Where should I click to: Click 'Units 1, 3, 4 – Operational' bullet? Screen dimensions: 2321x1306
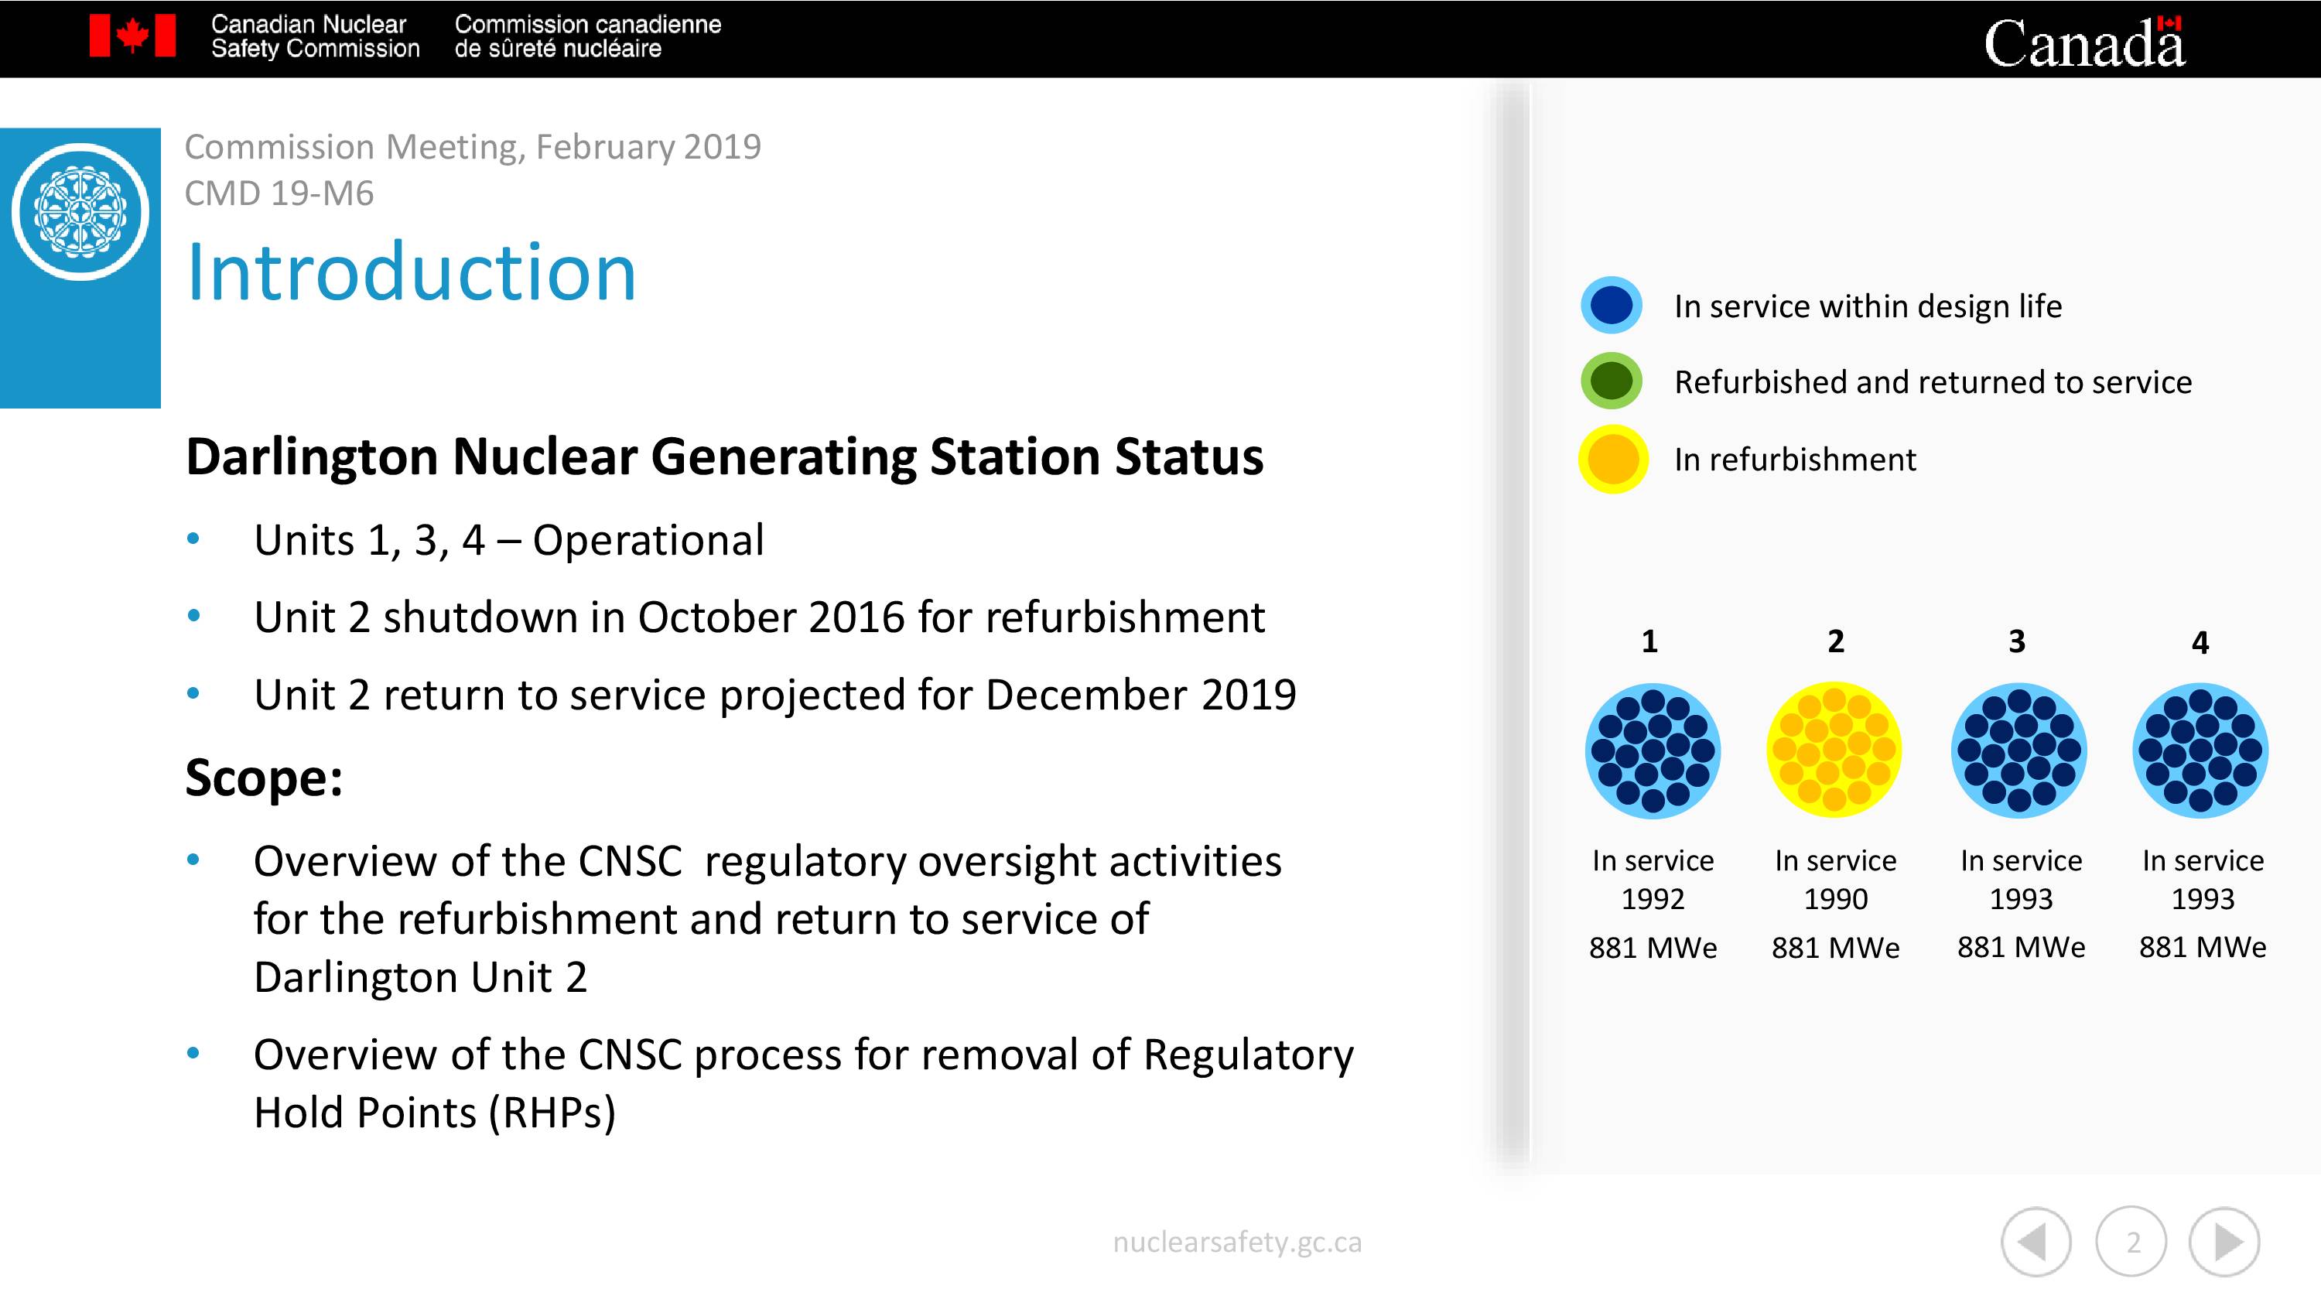click(509, 541)
